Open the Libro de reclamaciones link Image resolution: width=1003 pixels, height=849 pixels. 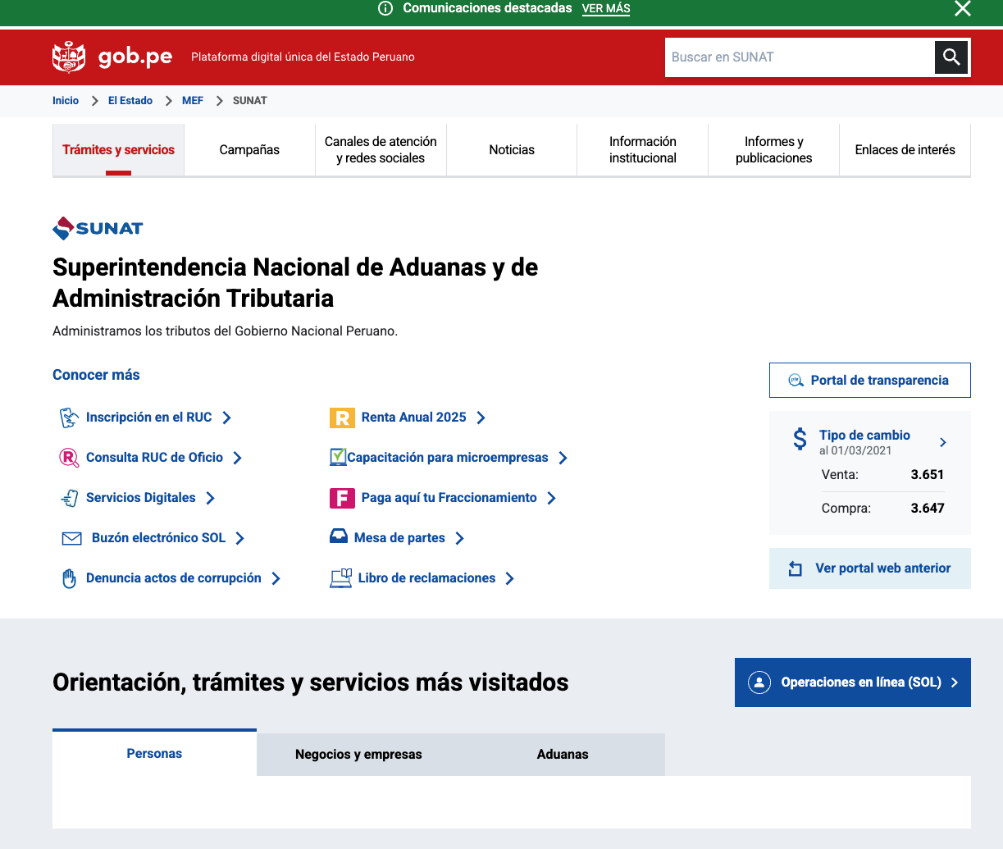pos(426,578)
